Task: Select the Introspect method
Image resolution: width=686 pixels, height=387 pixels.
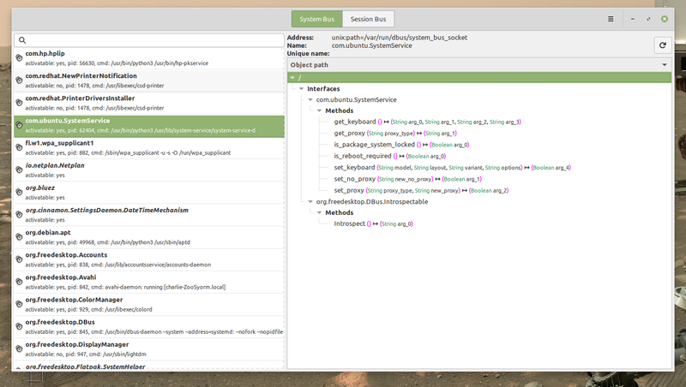Action: click(373, 223)
